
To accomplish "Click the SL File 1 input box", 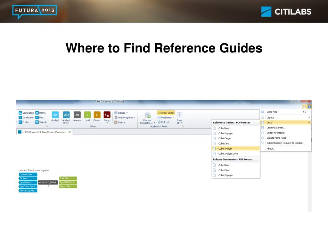I will tap(28, 178).
